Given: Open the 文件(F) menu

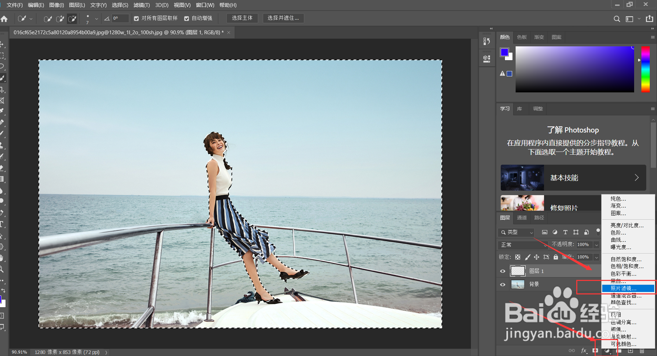Looking at the screenshot, I should point(15,5).
